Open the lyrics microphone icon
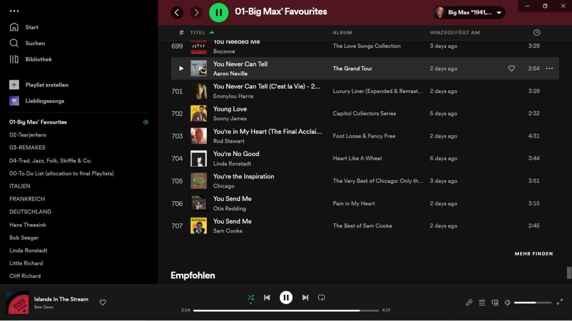Image resolution: width=572 pixels, height=321 pixels. pos(469,303)
